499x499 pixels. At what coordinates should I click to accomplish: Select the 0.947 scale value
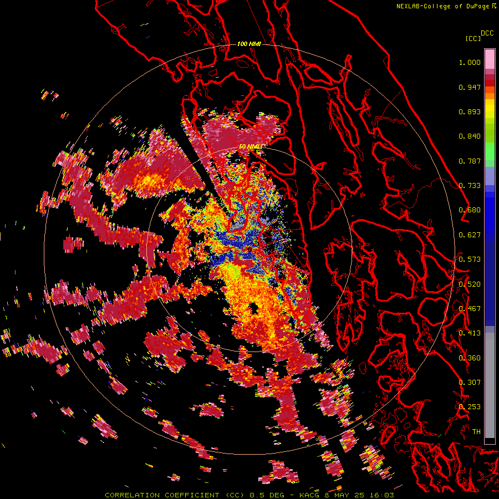coord(470,87)
